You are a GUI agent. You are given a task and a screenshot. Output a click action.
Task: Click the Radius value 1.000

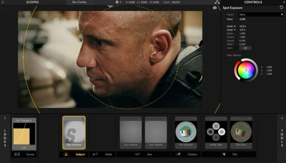pos(242,33)
